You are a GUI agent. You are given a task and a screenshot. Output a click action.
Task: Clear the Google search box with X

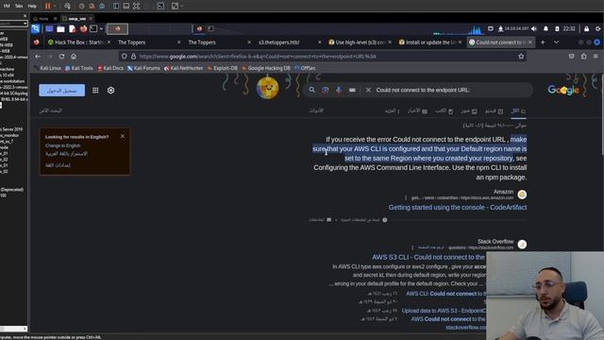point(368,90)
